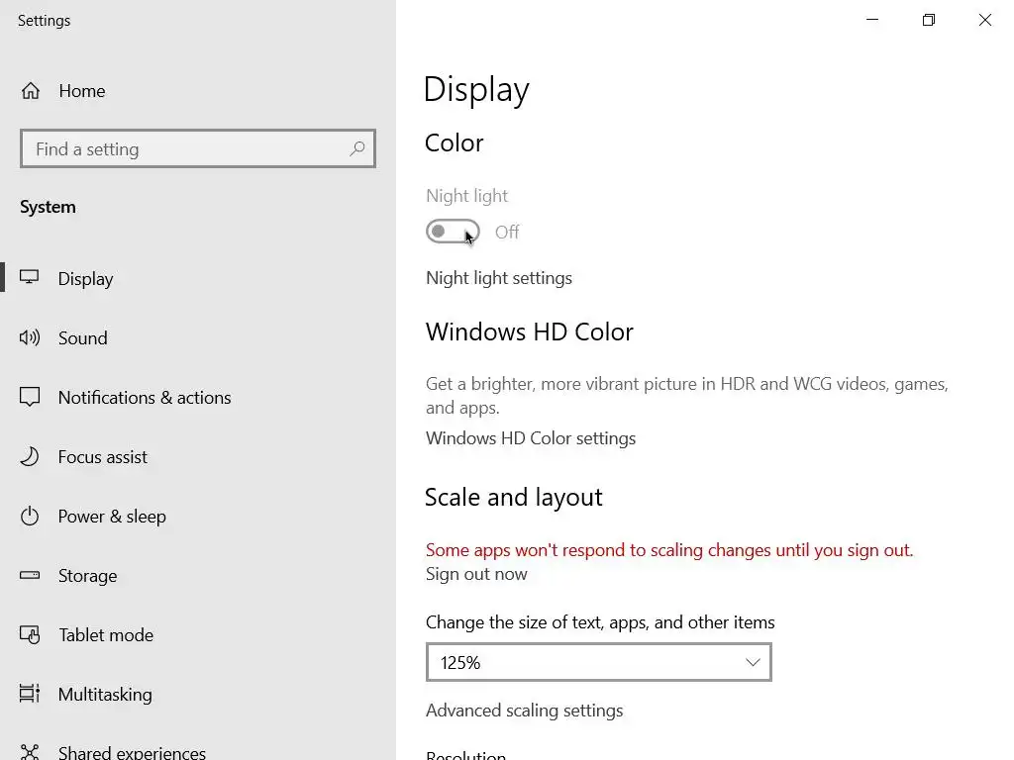
Task: Click the Notifications speech-bubble icon
Action: [x=29, y=397]
